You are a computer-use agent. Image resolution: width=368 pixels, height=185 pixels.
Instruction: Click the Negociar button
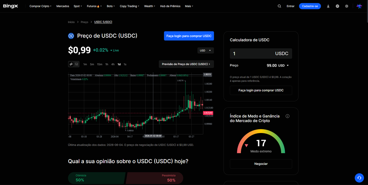point(261,164)
